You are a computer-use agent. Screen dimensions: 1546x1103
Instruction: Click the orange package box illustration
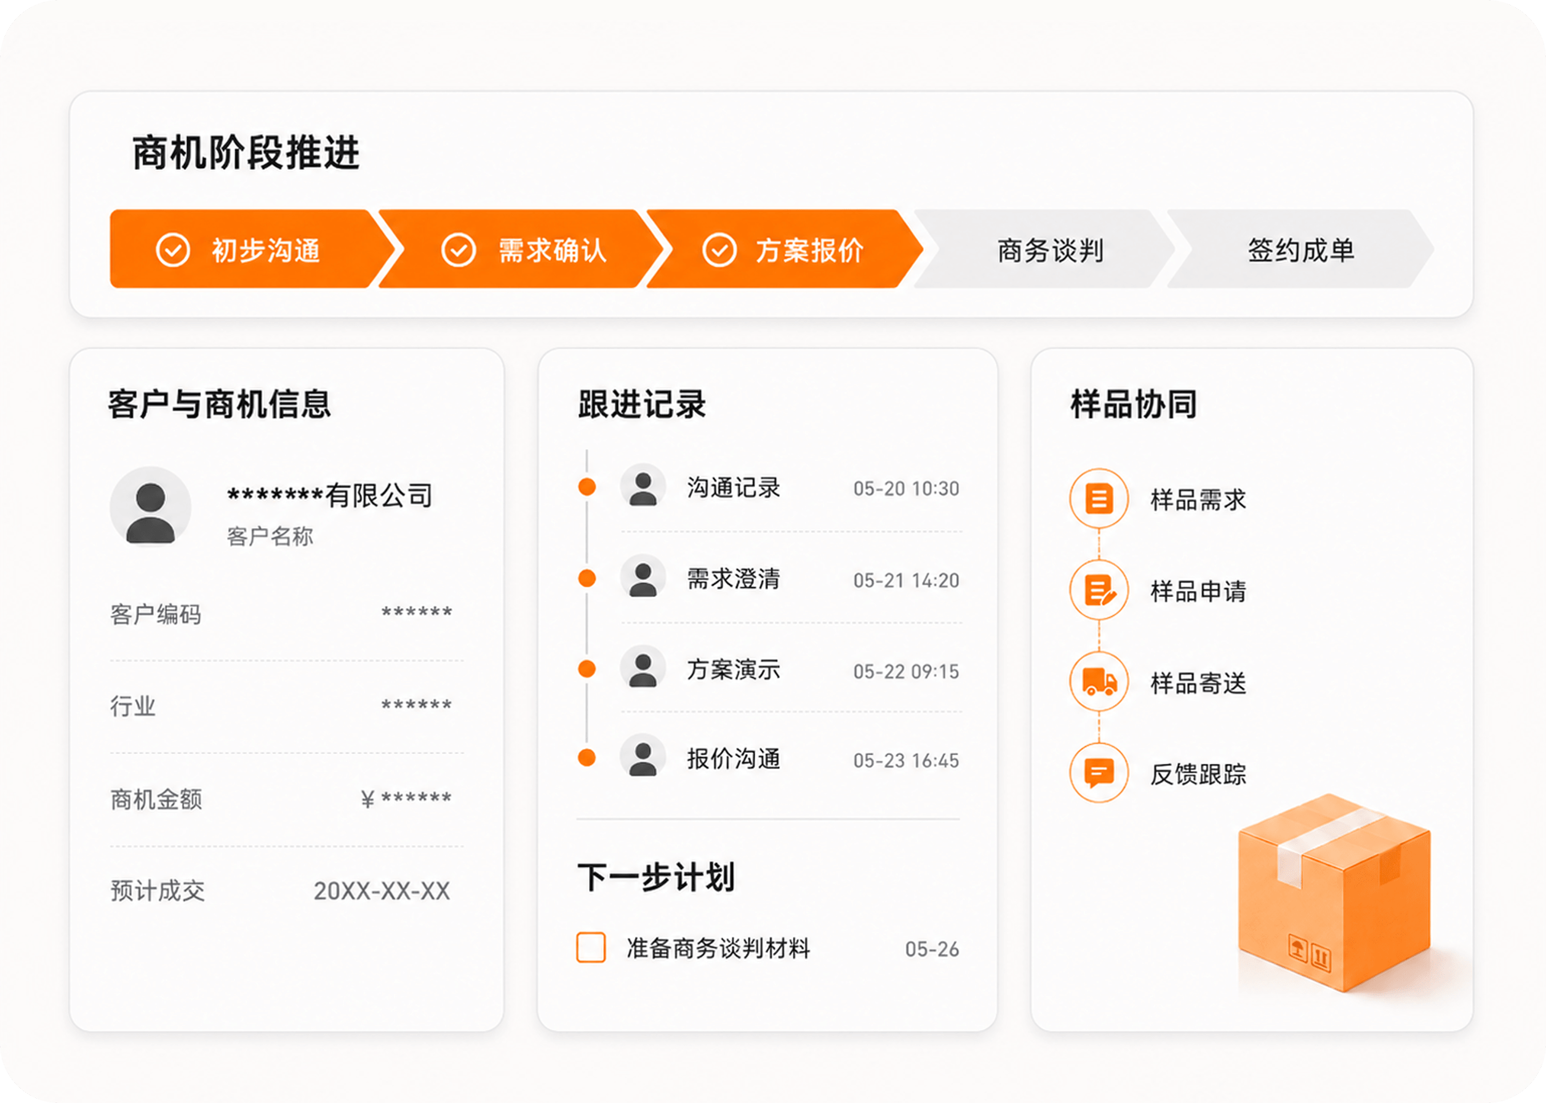1334,893
